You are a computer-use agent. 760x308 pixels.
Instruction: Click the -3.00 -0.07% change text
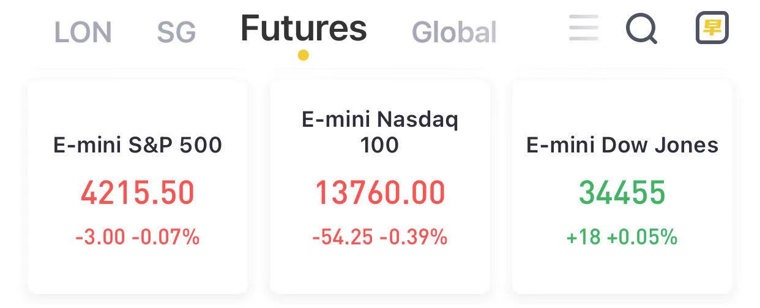pos(138,237)
